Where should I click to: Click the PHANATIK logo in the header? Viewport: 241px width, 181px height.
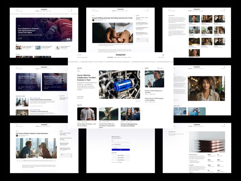point(120,55)
